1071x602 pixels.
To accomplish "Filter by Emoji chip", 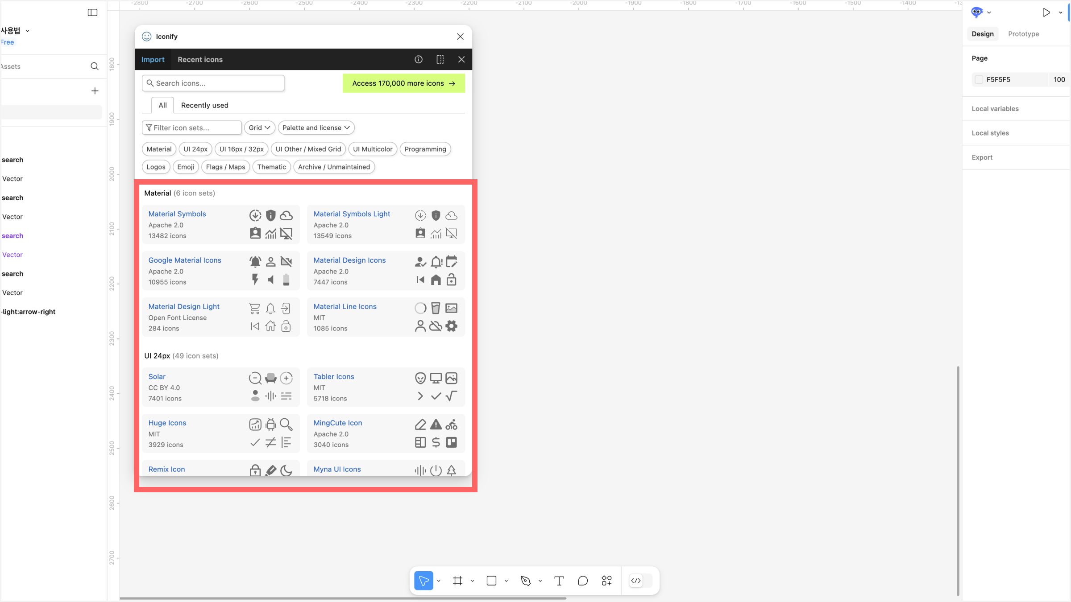I will [x=186, y=167].
